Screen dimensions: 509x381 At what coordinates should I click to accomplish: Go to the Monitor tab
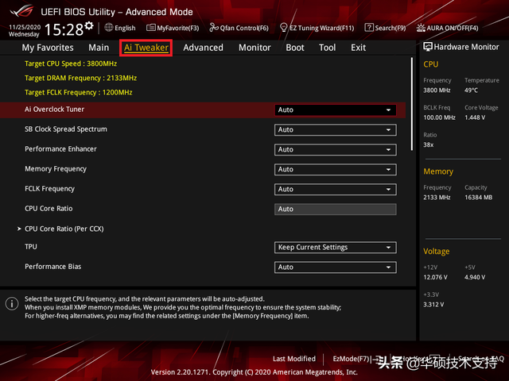click(254, 48)
